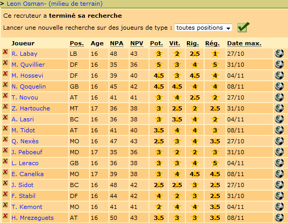Click euro ball icon for J. Peboeuf
Screen dimensions: 288x223
click(279, 152)
